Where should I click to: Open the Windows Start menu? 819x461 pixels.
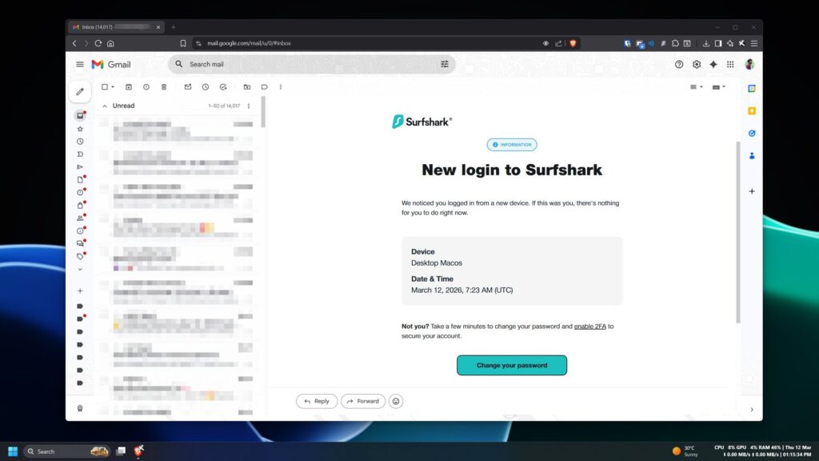click(x=13, y=451)
